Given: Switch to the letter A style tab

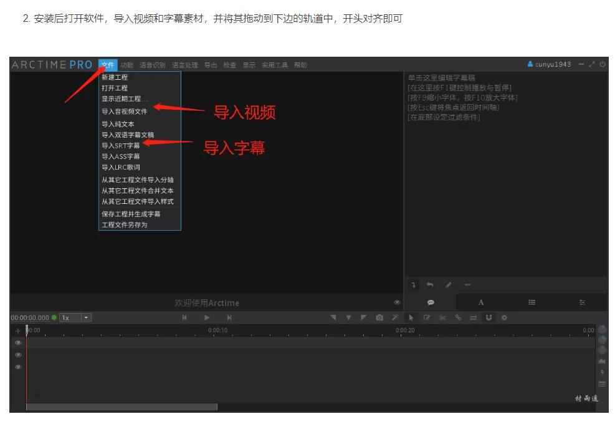Looking at the screenshot, I should [481, 302].
